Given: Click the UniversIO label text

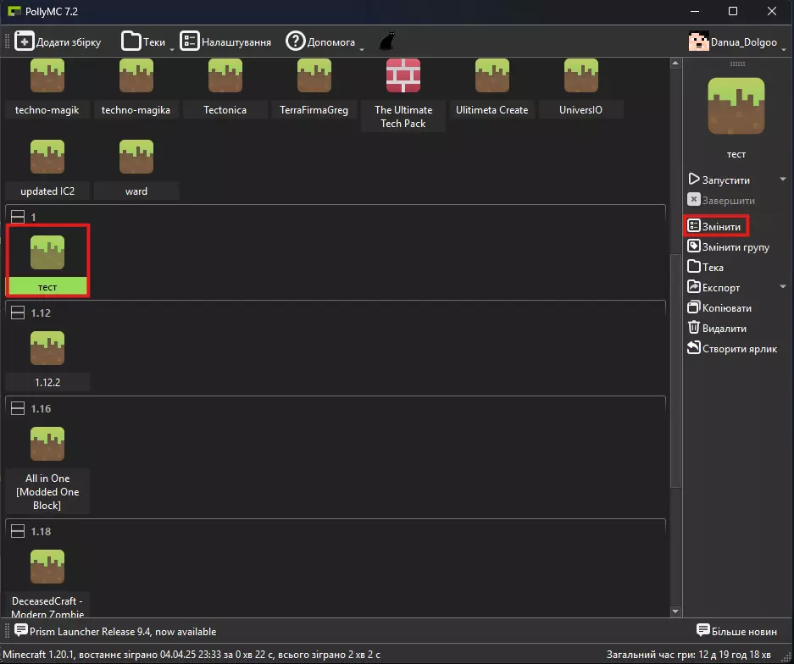Looking at the screenshot, I should coord(580,110).
